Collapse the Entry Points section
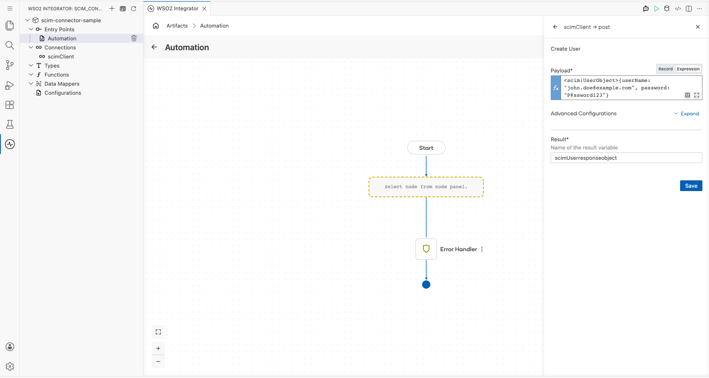The width and height of the screenshot is (709, 378). point(31,29)
